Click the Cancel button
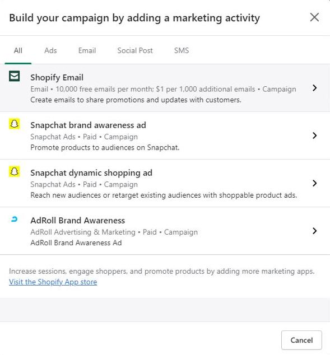The height and width of the screenshot is (355, 330). click(x=301, y=340)
